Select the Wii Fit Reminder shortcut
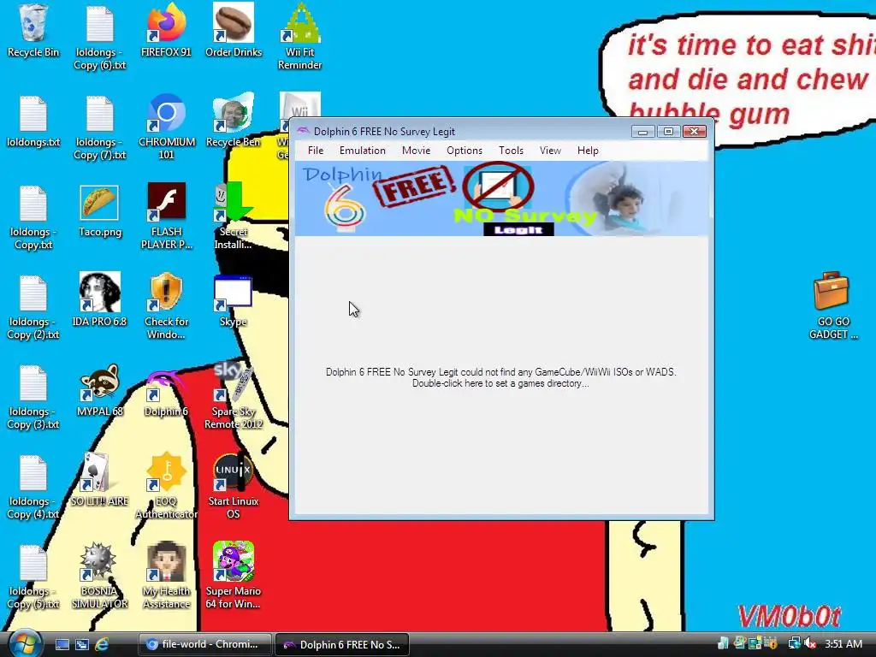 (300, 37)
